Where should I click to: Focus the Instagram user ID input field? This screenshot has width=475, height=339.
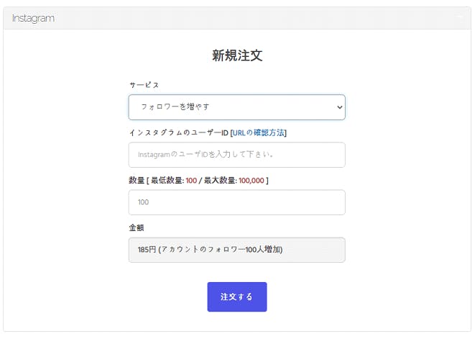tap(236, 155)
